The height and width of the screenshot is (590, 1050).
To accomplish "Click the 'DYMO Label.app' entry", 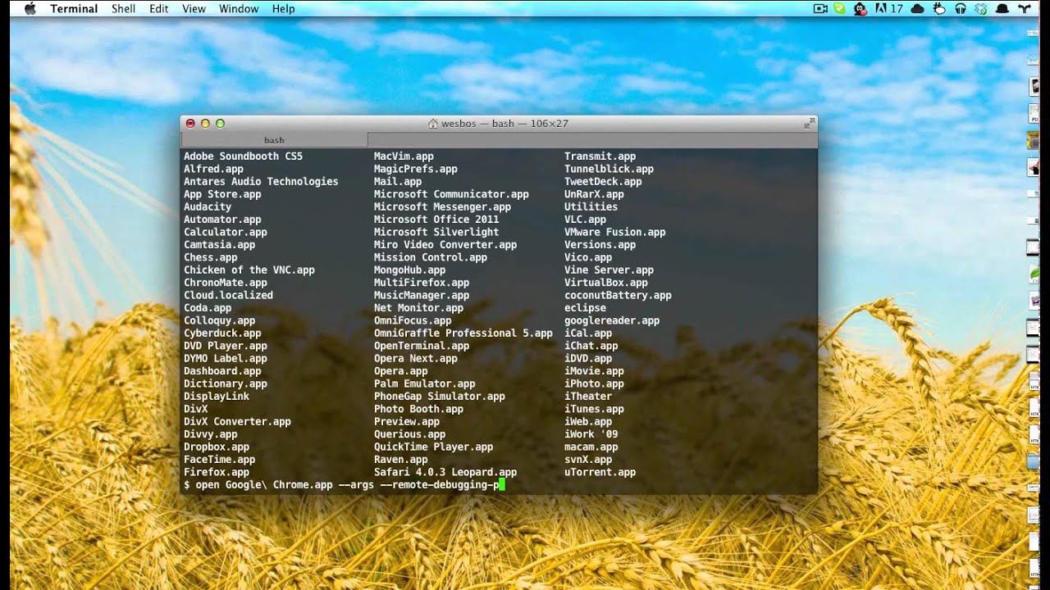I will coord(226,359).
